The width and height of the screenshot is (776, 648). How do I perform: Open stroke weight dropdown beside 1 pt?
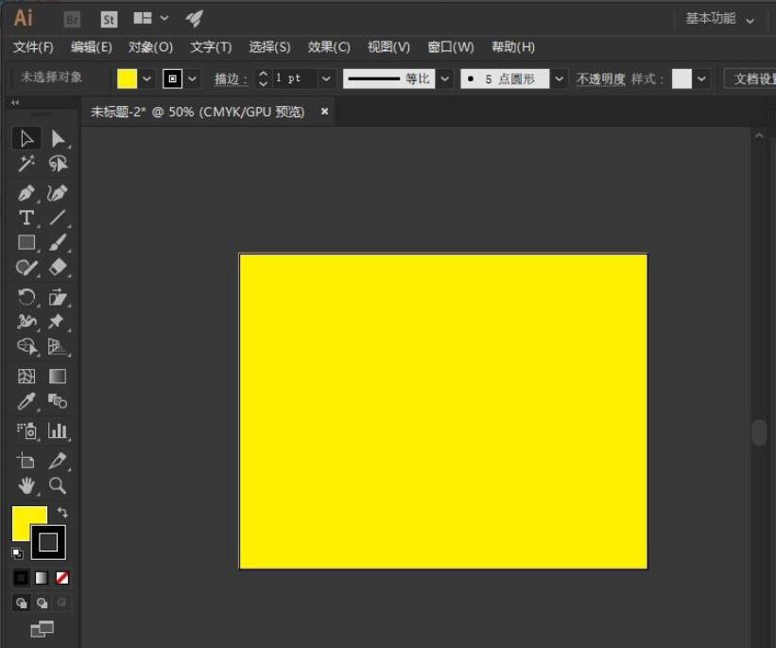tap(326, 79)
